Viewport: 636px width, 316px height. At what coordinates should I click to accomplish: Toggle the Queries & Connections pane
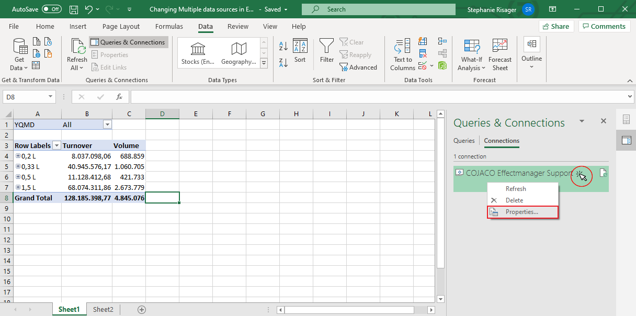[128, 42]
